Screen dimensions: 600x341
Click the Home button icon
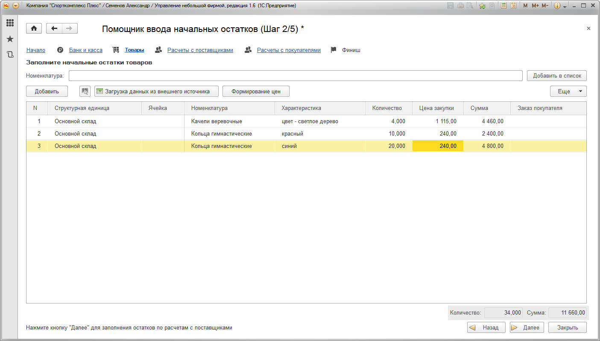coord(34,29)
